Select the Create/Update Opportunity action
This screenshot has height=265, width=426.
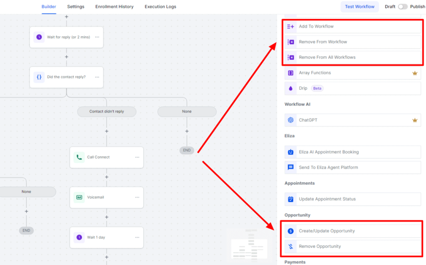pos(353,231)
